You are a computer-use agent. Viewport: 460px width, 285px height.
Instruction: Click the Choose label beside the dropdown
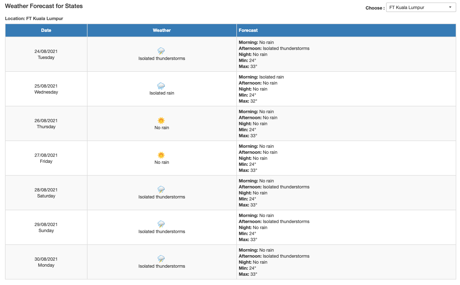pos(375,8)
